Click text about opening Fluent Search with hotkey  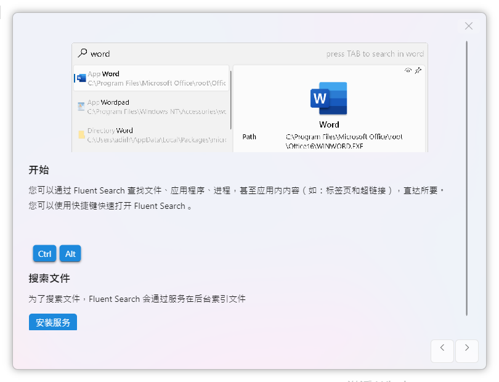110,206
